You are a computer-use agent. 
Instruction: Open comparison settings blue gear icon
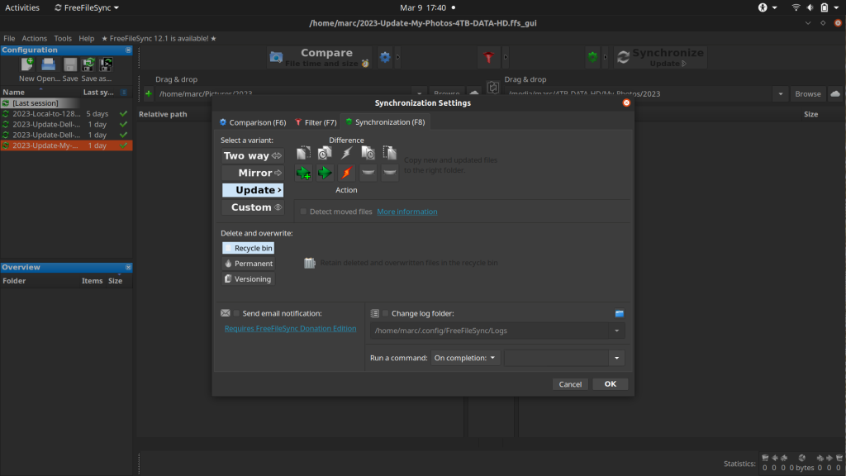[385, 57]
